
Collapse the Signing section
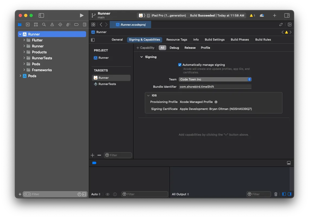coord(141,57)
